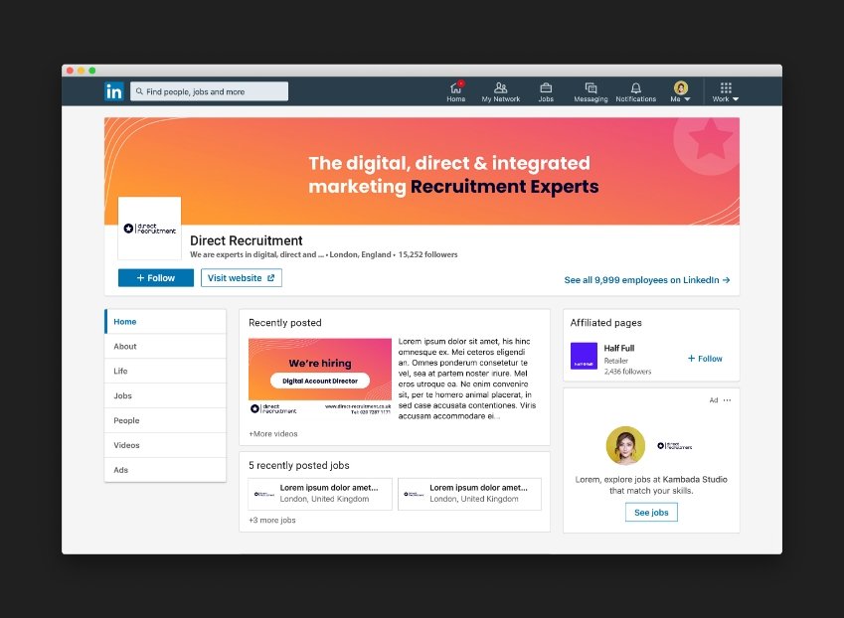844x618 pixels.
Task: Select About in the page sidebar
Action: tap(165, 347)
